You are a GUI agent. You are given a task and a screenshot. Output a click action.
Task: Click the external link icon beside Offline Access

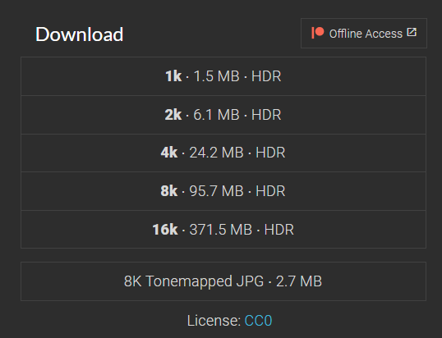coord(412,32)
